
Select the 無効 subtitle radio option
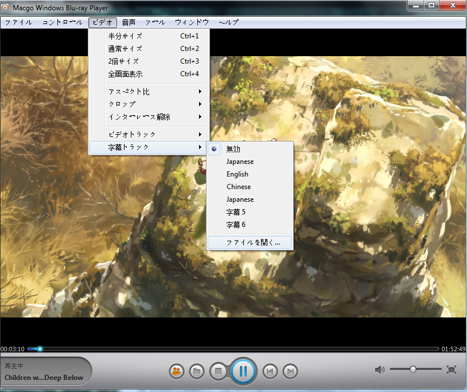233,149
